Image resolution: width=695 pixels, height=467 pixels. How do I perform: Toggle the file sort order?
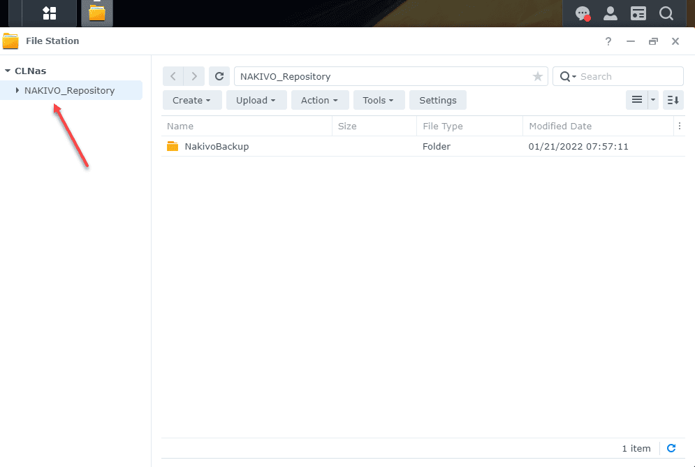tap(673, 100)
